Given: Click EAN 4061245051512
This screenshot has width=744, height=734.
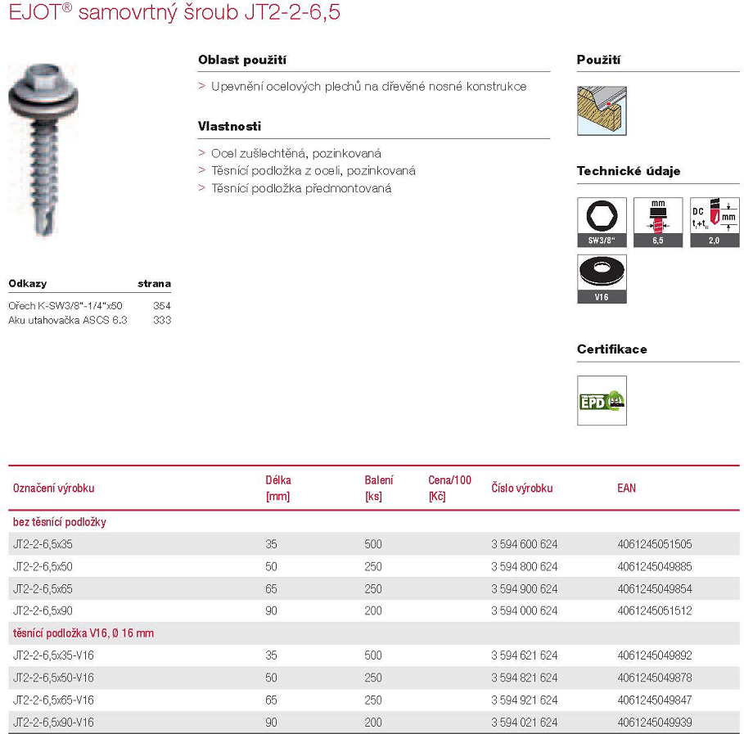Looking at the screenshot, I should pos(655,610).
